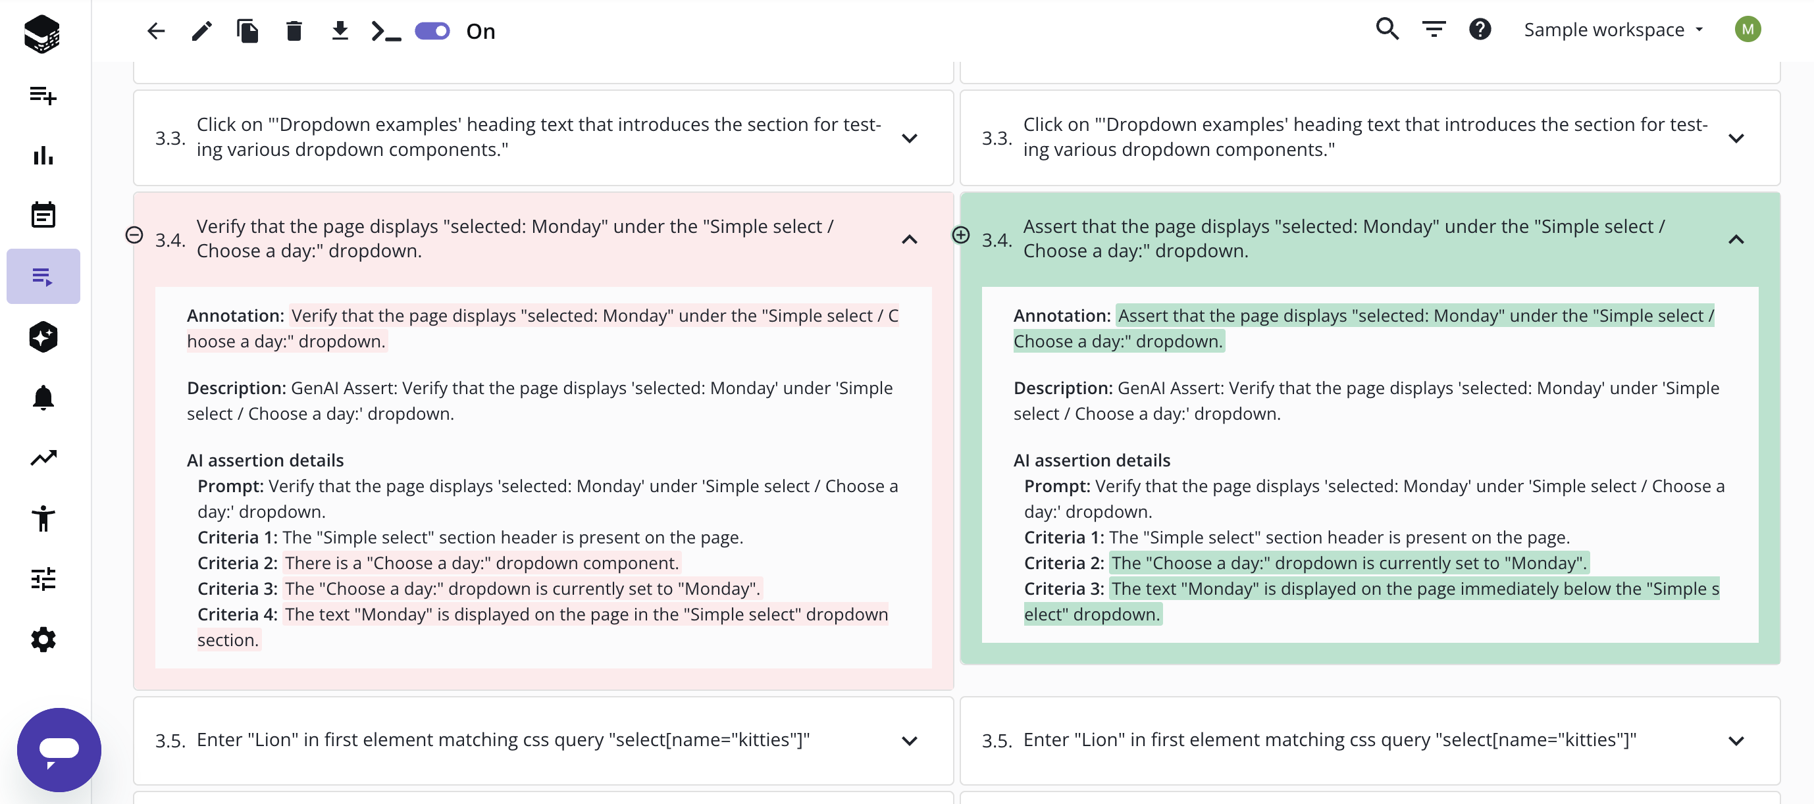
Task: Open the trending line insights icon
Action: pos(43,458)
